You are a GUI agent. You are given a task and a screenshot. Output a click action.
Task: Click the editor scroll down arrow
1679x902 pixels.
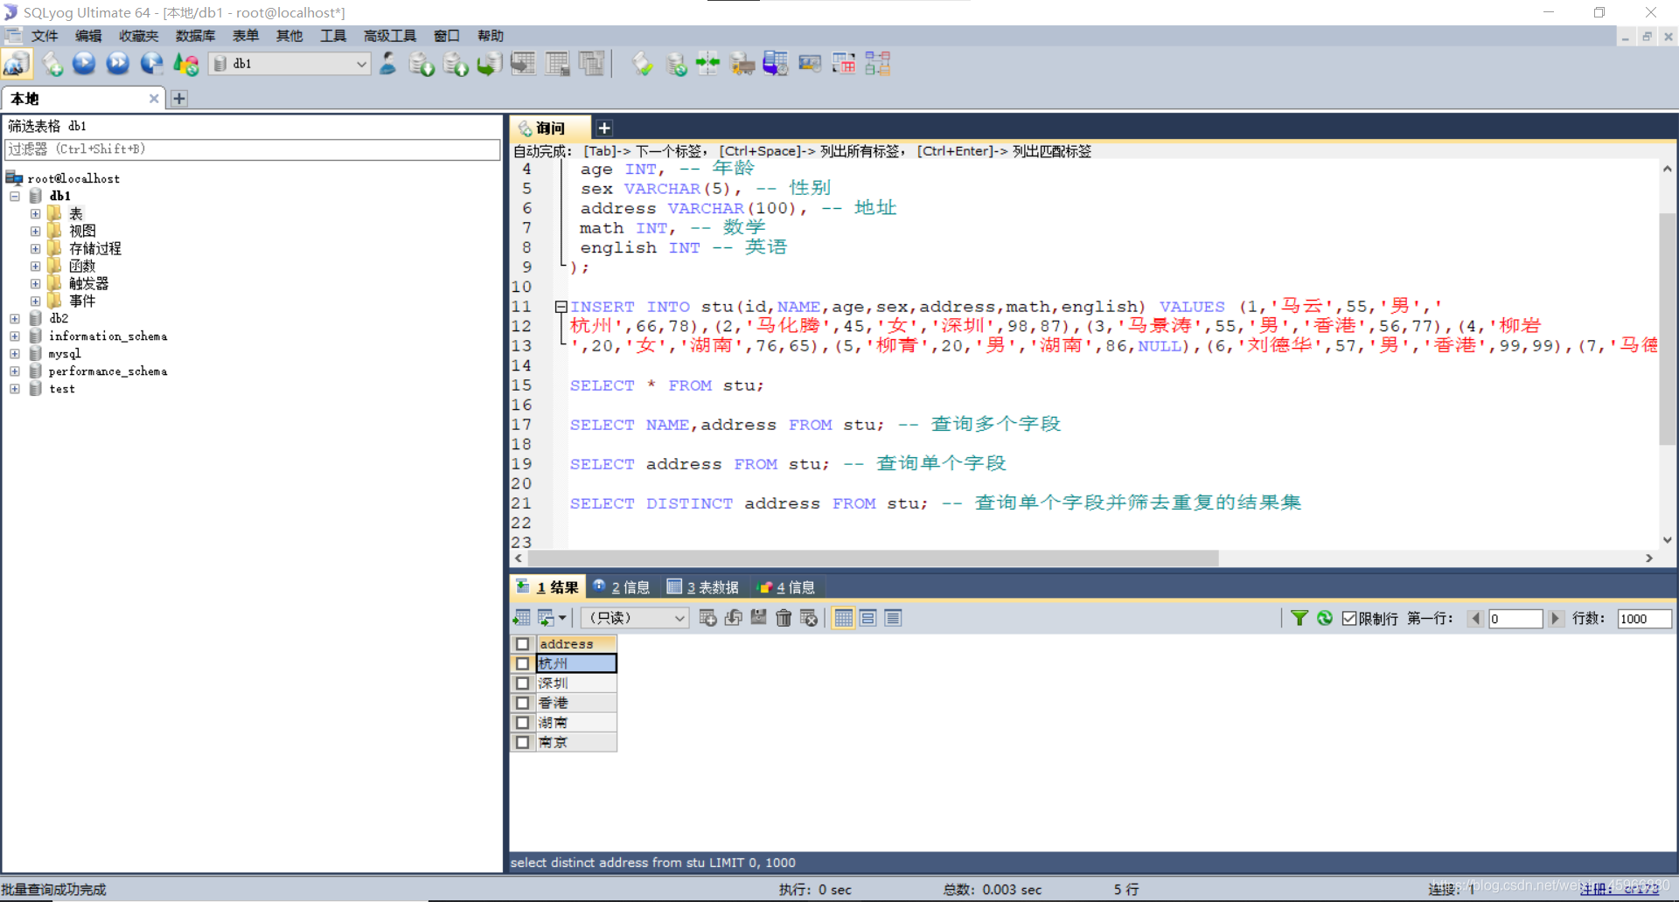[1668, 540]
